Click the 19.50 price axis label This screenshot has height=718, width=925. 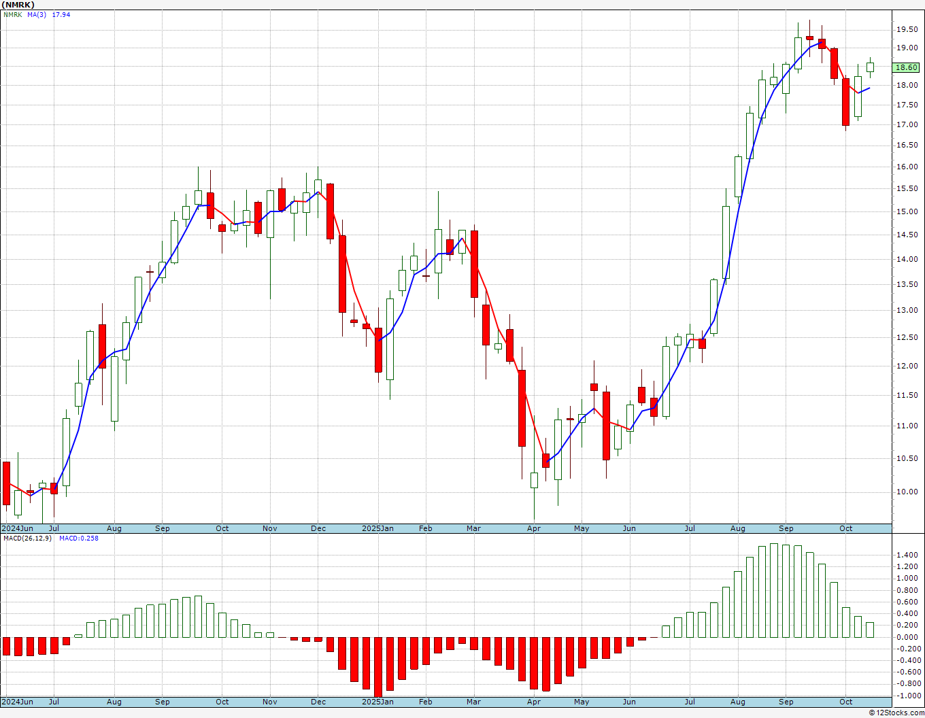pyautogui.click(x=907, y=29)
